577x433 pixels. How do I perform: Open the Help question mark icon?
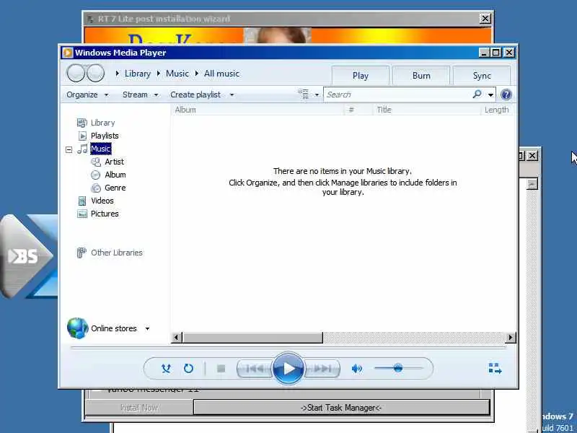pyautogui.click(x=506, y=95)
